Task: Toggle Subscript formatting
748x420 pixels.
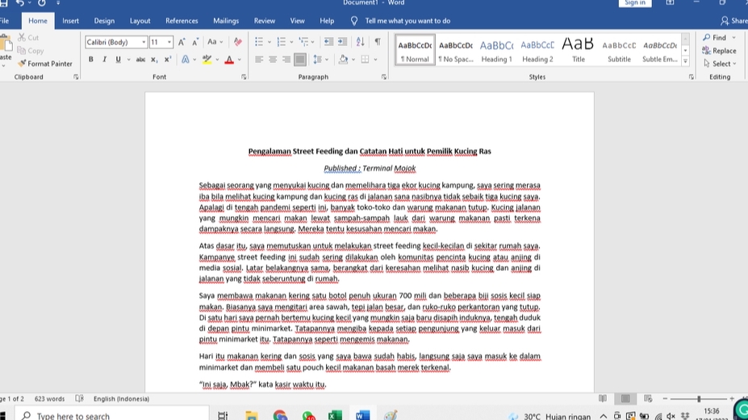Action: (153, 60)
